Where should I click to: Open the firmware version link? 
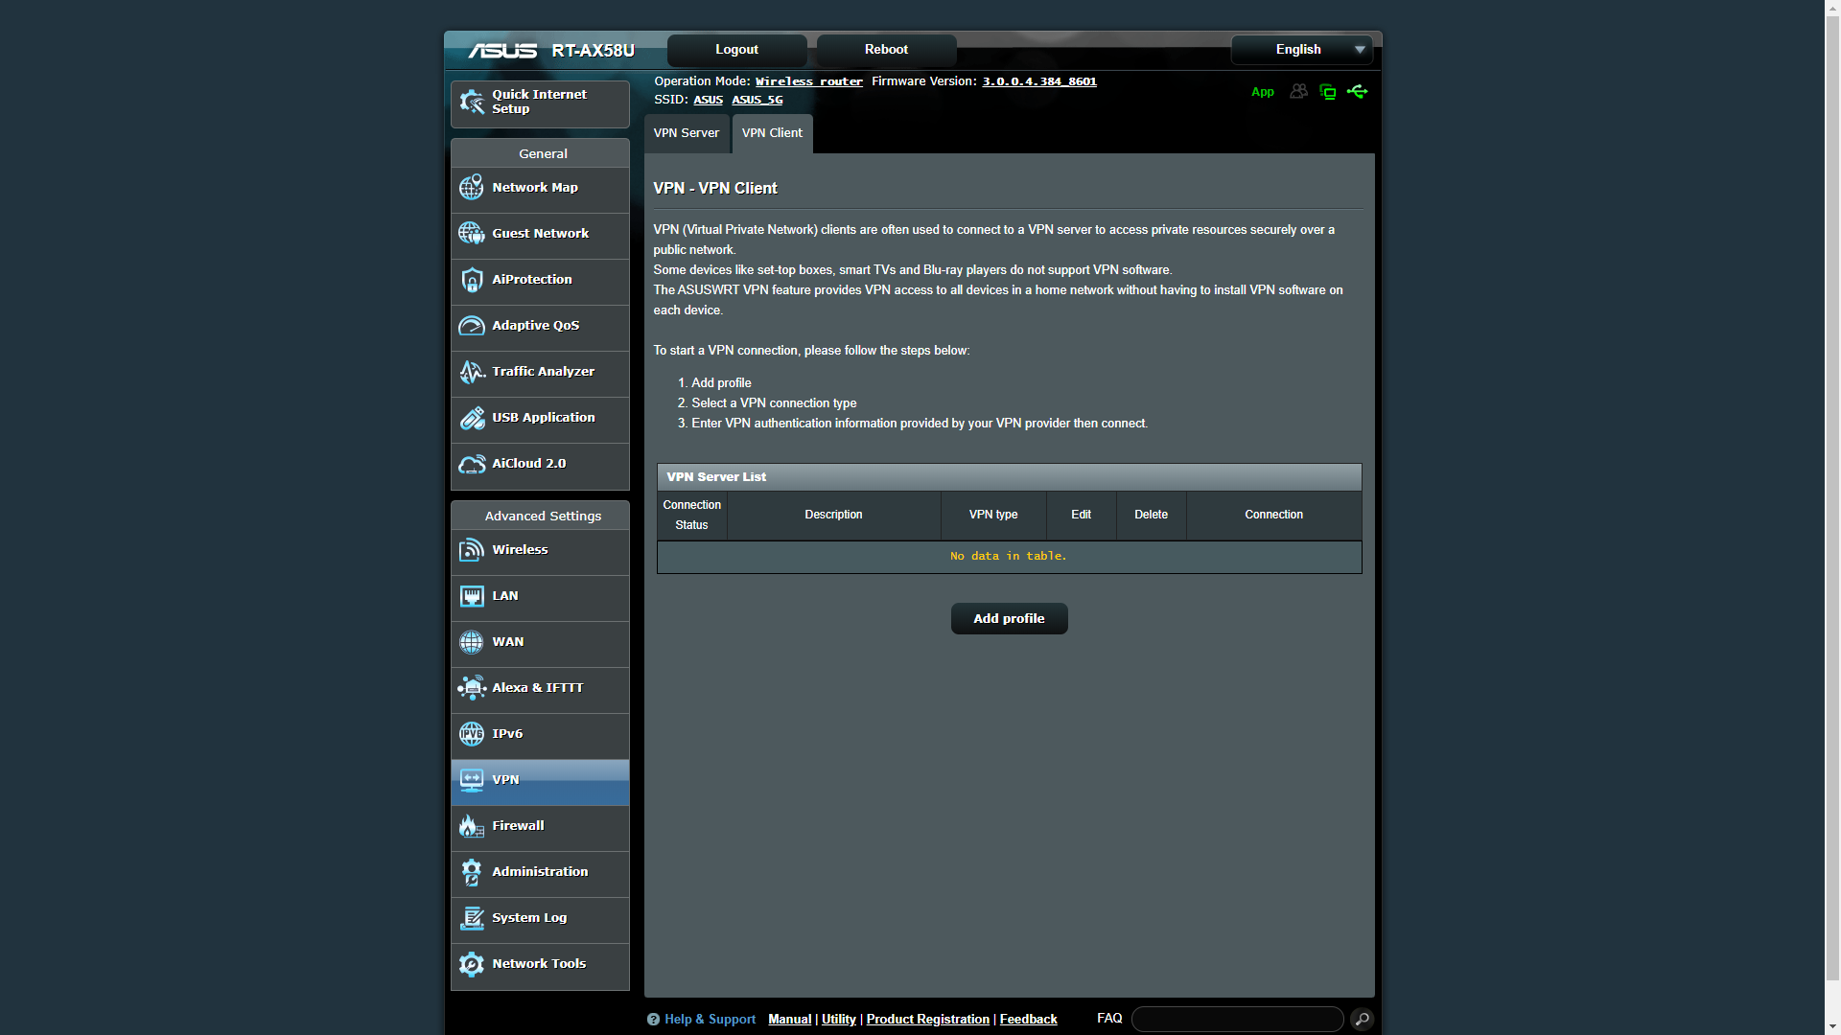1038,81
